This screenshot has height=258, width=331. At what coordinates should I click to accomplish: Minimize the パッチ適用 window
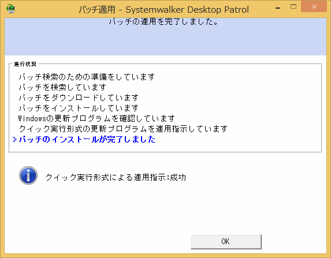click(x=278, y=8)
